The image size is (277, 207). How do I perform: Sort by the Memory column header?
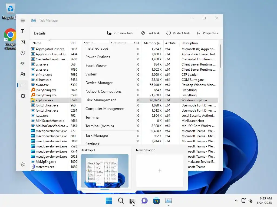pos(153,43)
